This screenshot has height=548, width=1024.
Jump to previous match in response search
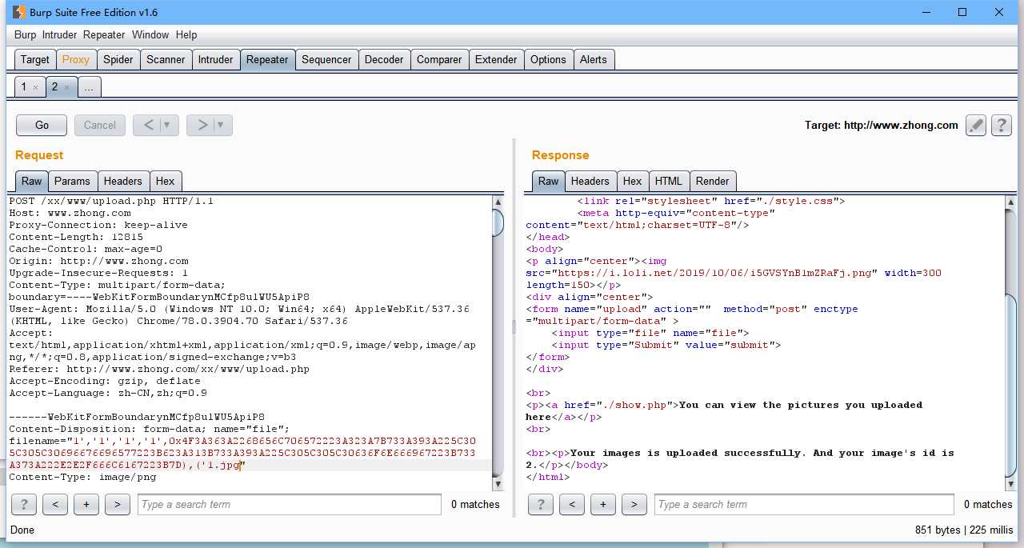[x=571, y=504]
